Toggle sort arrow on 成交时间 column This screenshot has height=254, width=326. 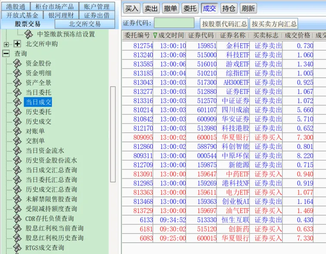tap(155, 35)
